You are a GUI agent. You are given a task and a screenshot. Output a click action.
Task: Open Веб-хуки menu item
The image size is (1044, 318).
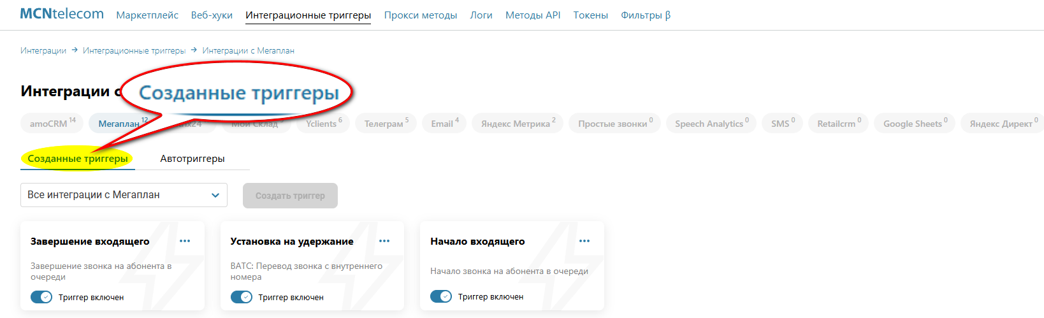(x=212, y=15)
